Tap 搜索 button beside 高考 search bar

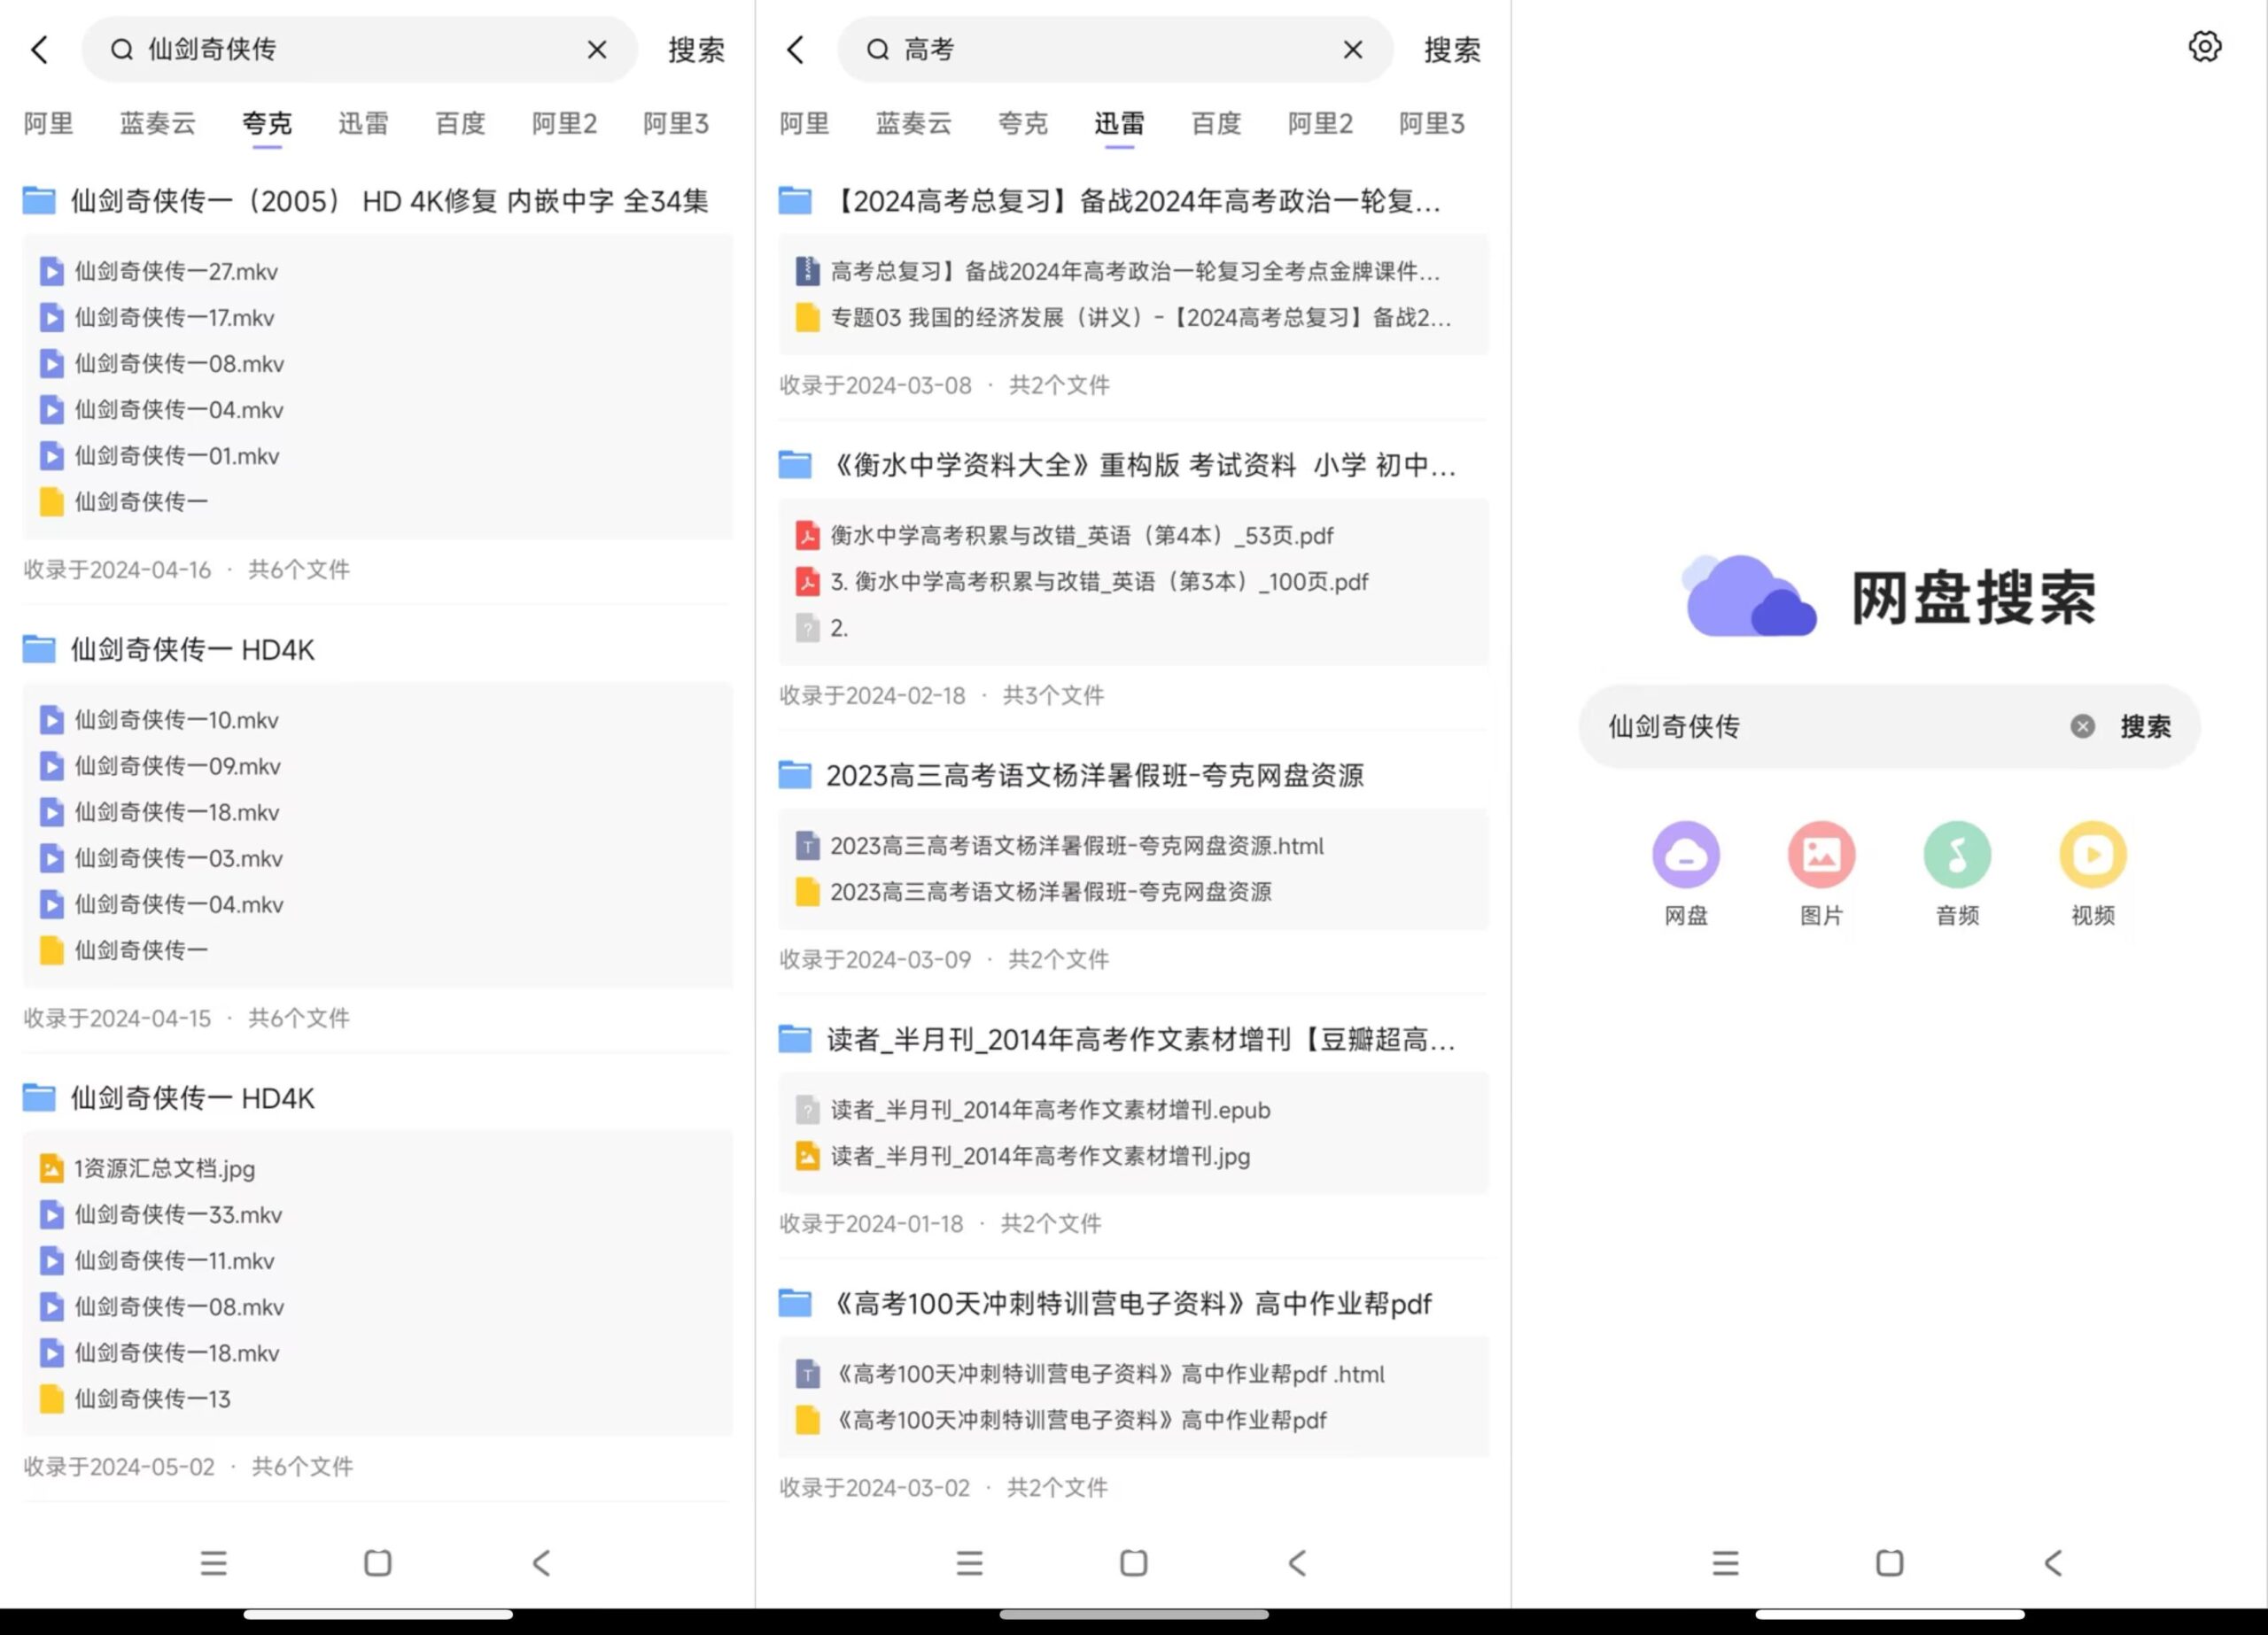(1453, 50)
